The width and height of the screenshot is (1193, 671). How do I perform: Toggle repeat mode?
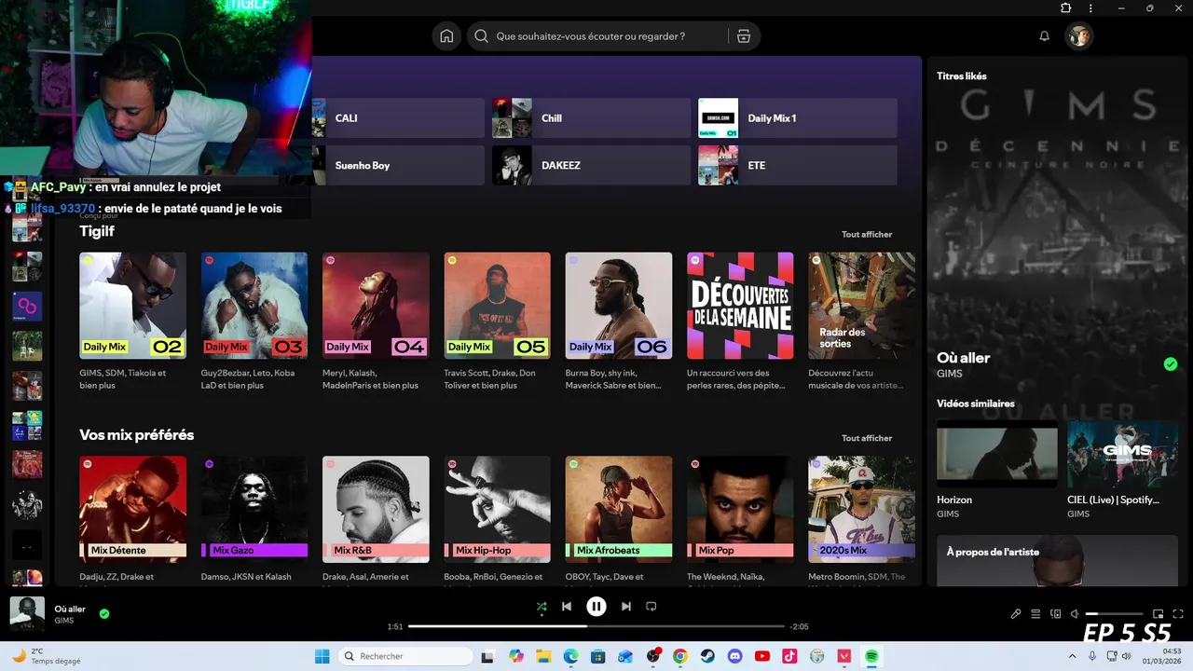[651, 607]
